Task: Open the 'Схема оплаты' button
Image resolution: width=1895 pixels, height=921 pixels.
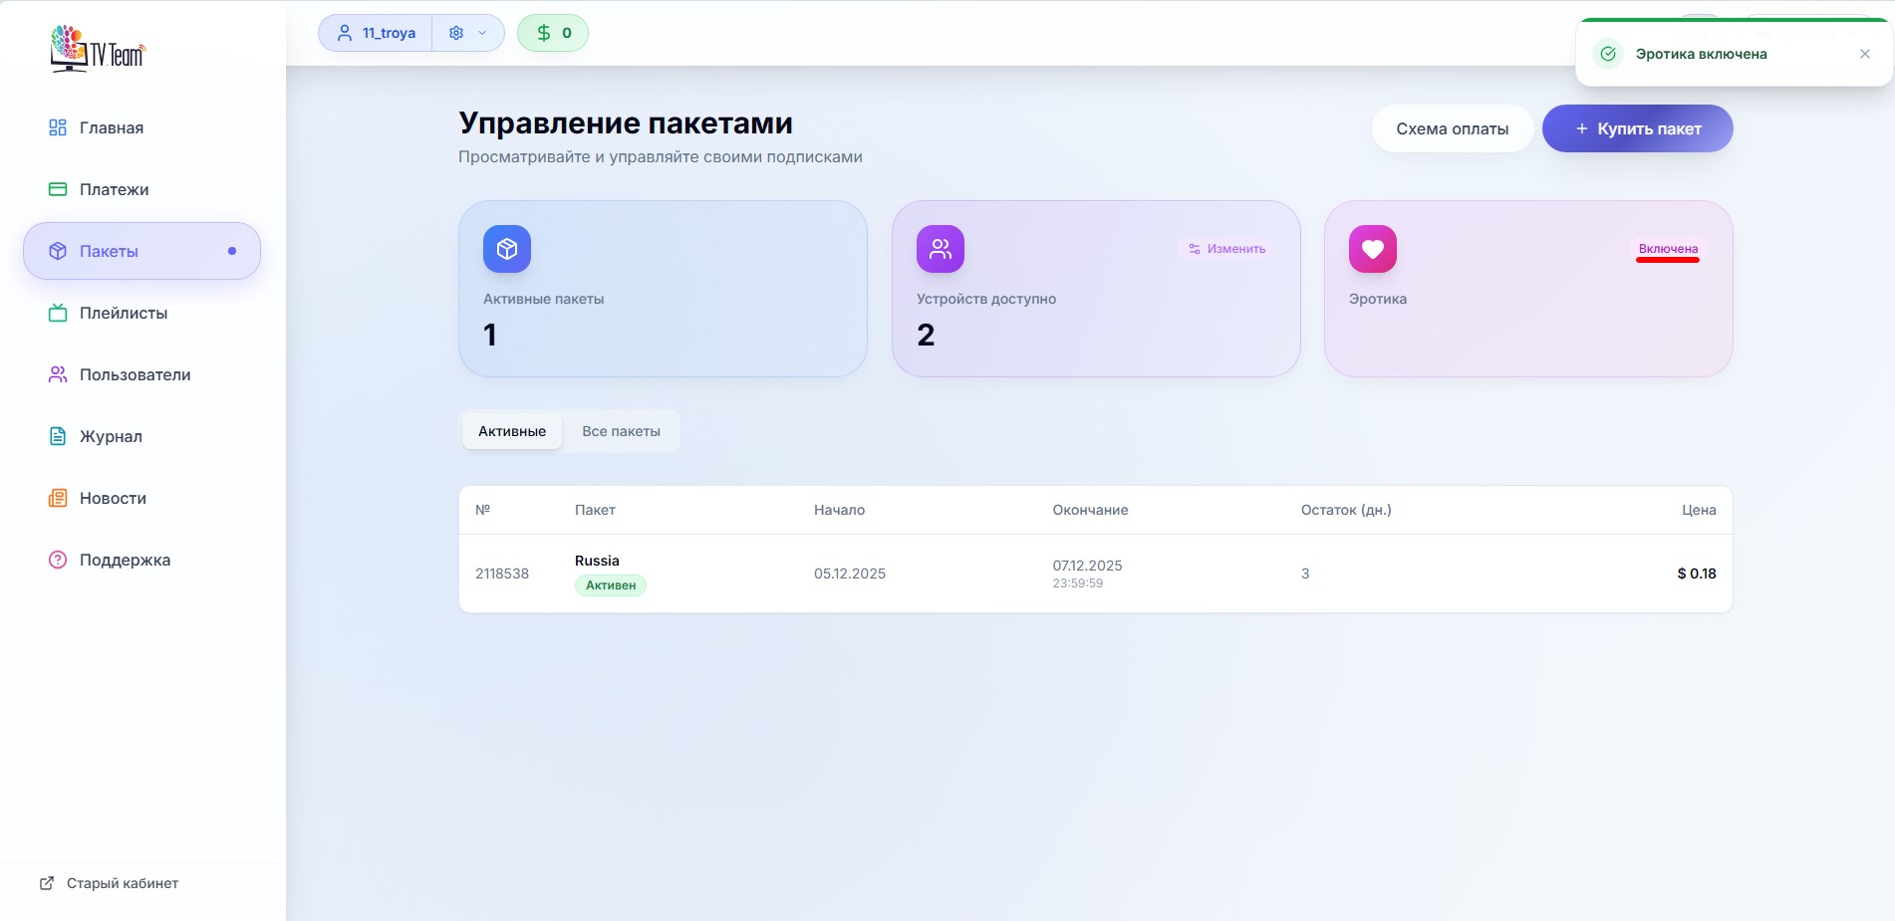Action: coord(1452,128)
